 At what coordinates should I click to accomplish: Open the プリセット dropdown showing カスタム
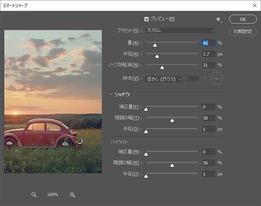[180, 30]
